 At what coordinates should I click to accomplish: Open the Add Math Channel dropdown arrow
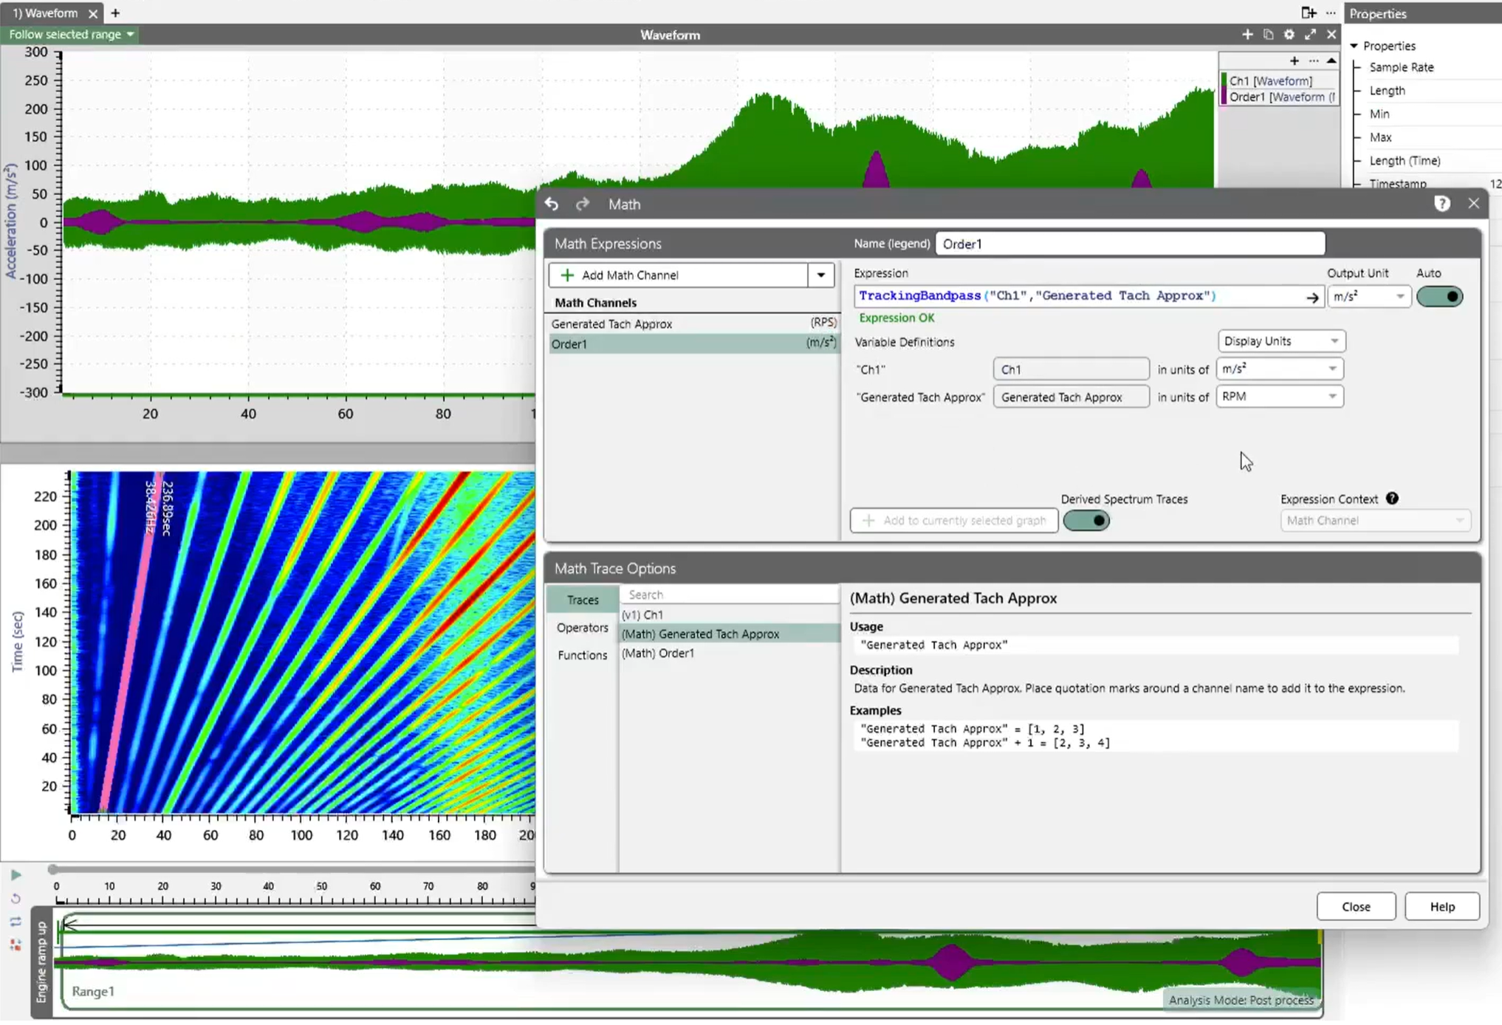click(820, 275)
